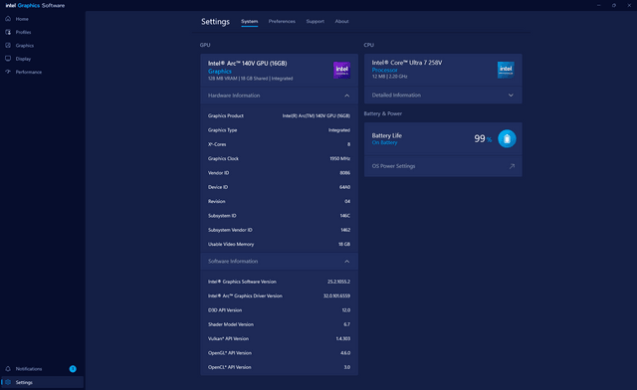Viewport: 637px width, 390px height.
Task: Click the Intel Graphics Software title logo
Action: pyautogui.click(x=35, y=6)
